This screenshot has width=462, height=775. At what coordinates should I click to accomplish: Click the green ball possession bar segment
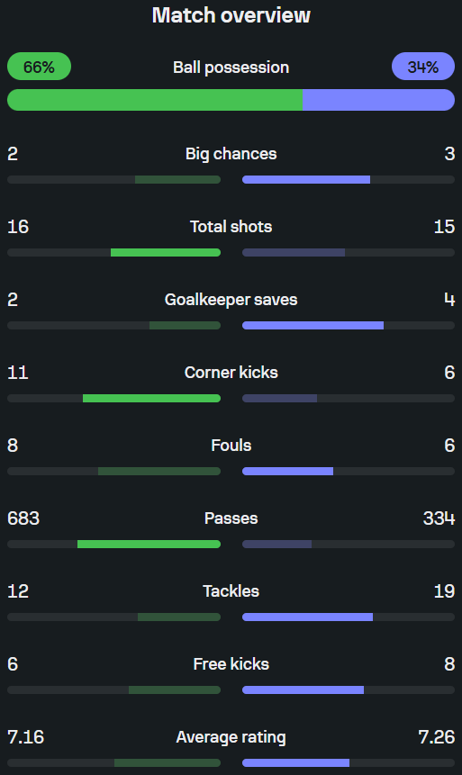[155, 100]
